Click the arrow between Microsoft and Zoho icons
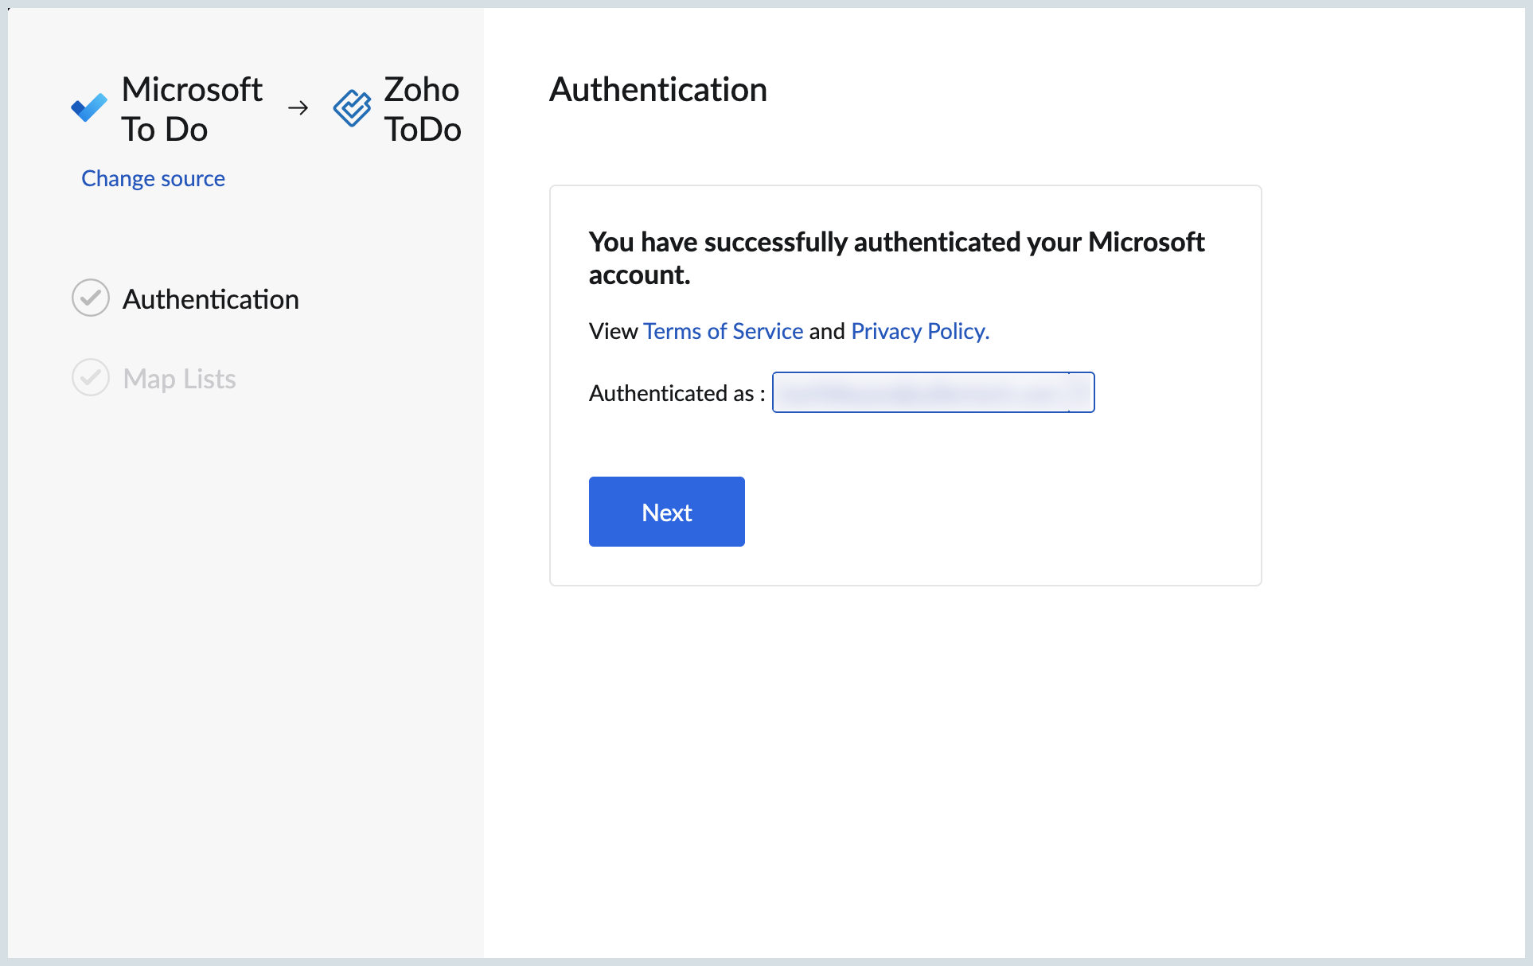 pyautogui.click(x=298, y=109)
